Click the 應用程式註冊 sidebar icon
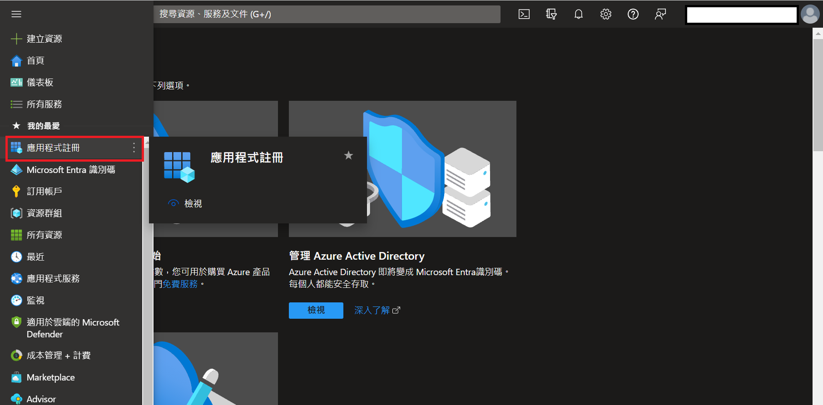Screen dimensions: 823x405 [16, 148]
